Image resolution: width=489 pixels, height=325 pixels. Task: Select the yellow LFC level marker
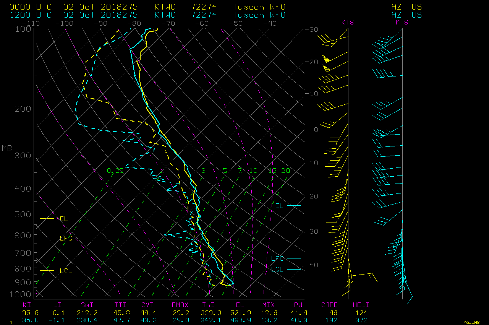pyautogui.click(x=66, y=238)
